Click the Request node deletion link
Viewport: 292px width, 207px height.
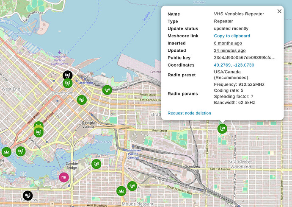coord(189,113)
